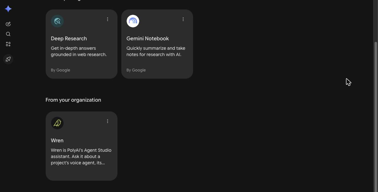
Task: Click the Deep Research agent icon
Action: [57, 21]
